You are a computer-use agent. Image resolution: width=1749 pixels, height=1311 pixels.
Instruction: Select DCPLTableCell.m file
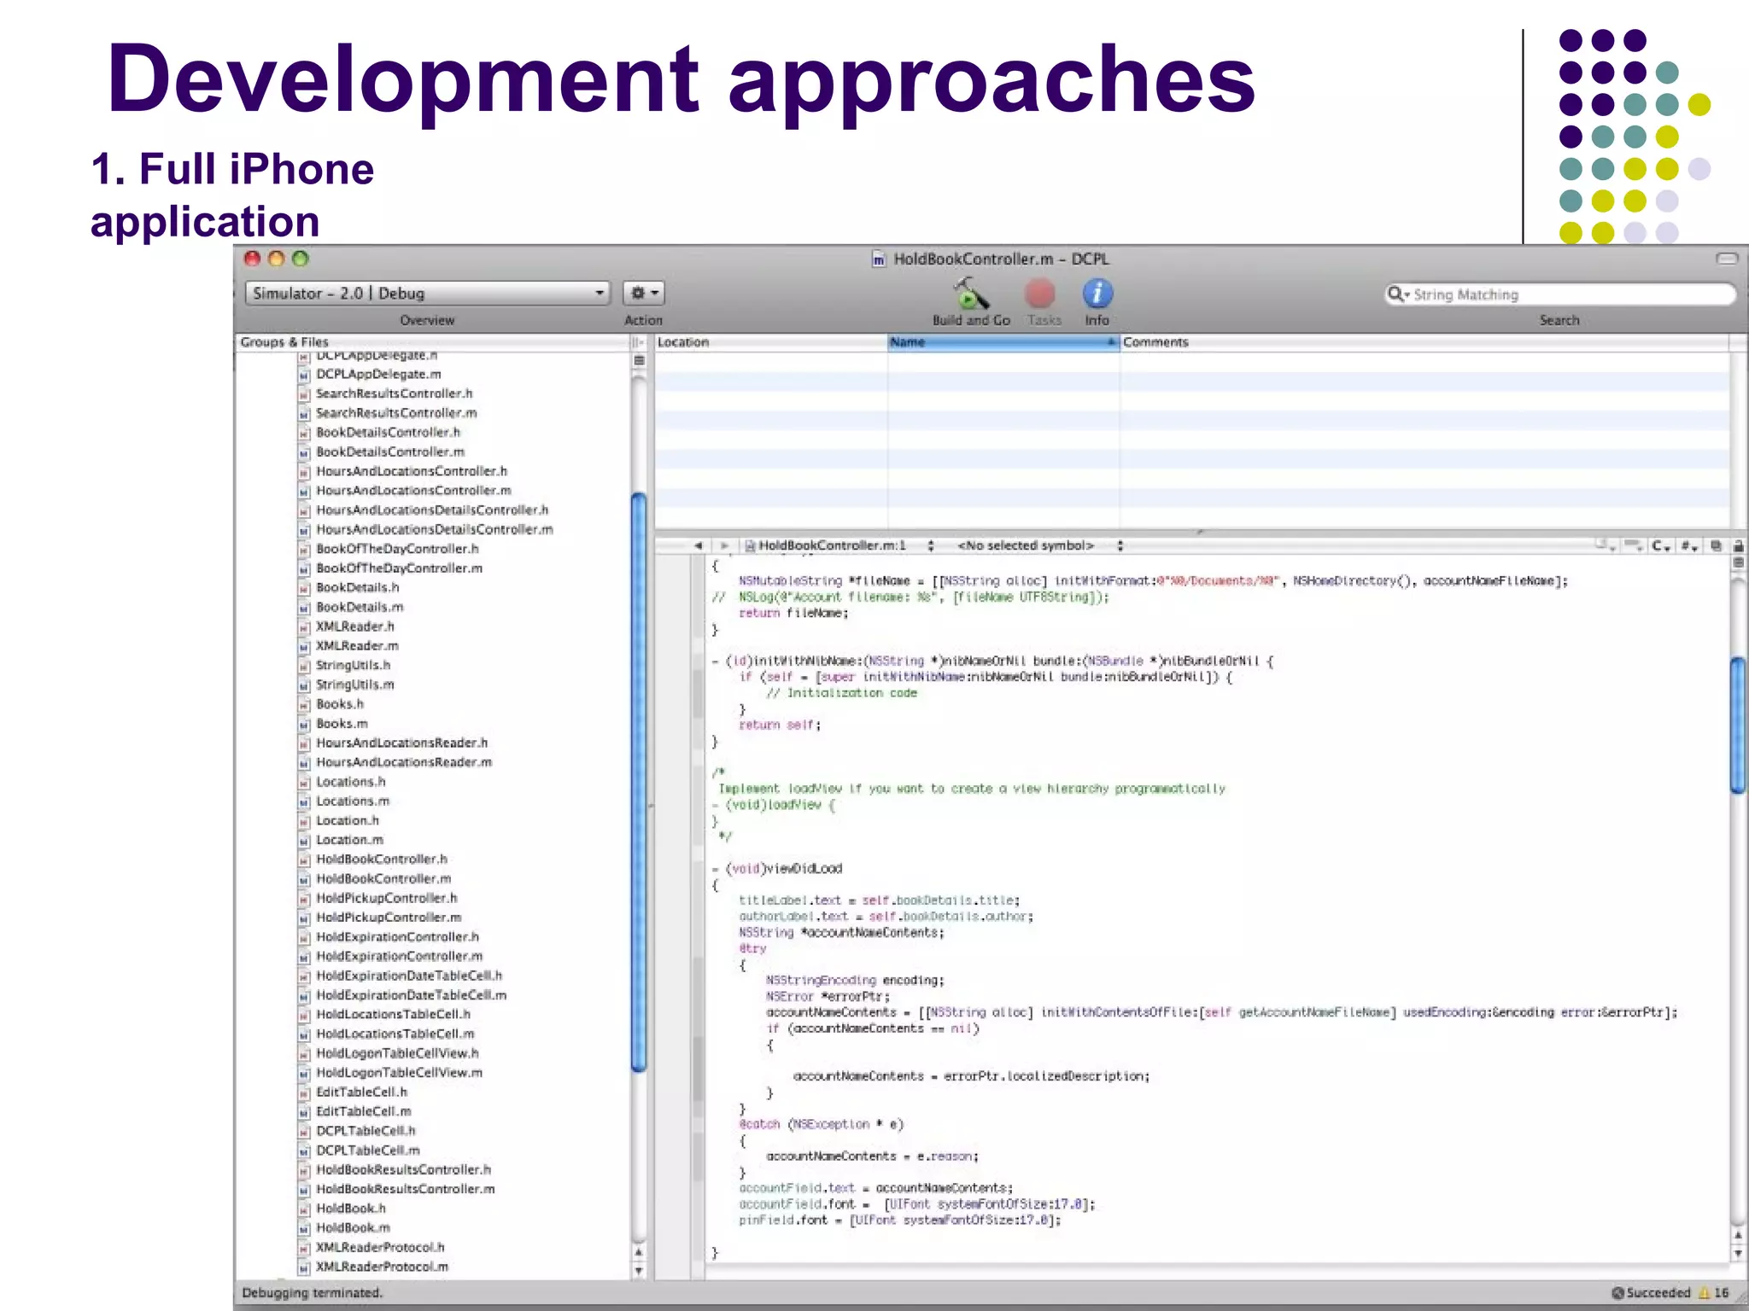(367, 1151)
